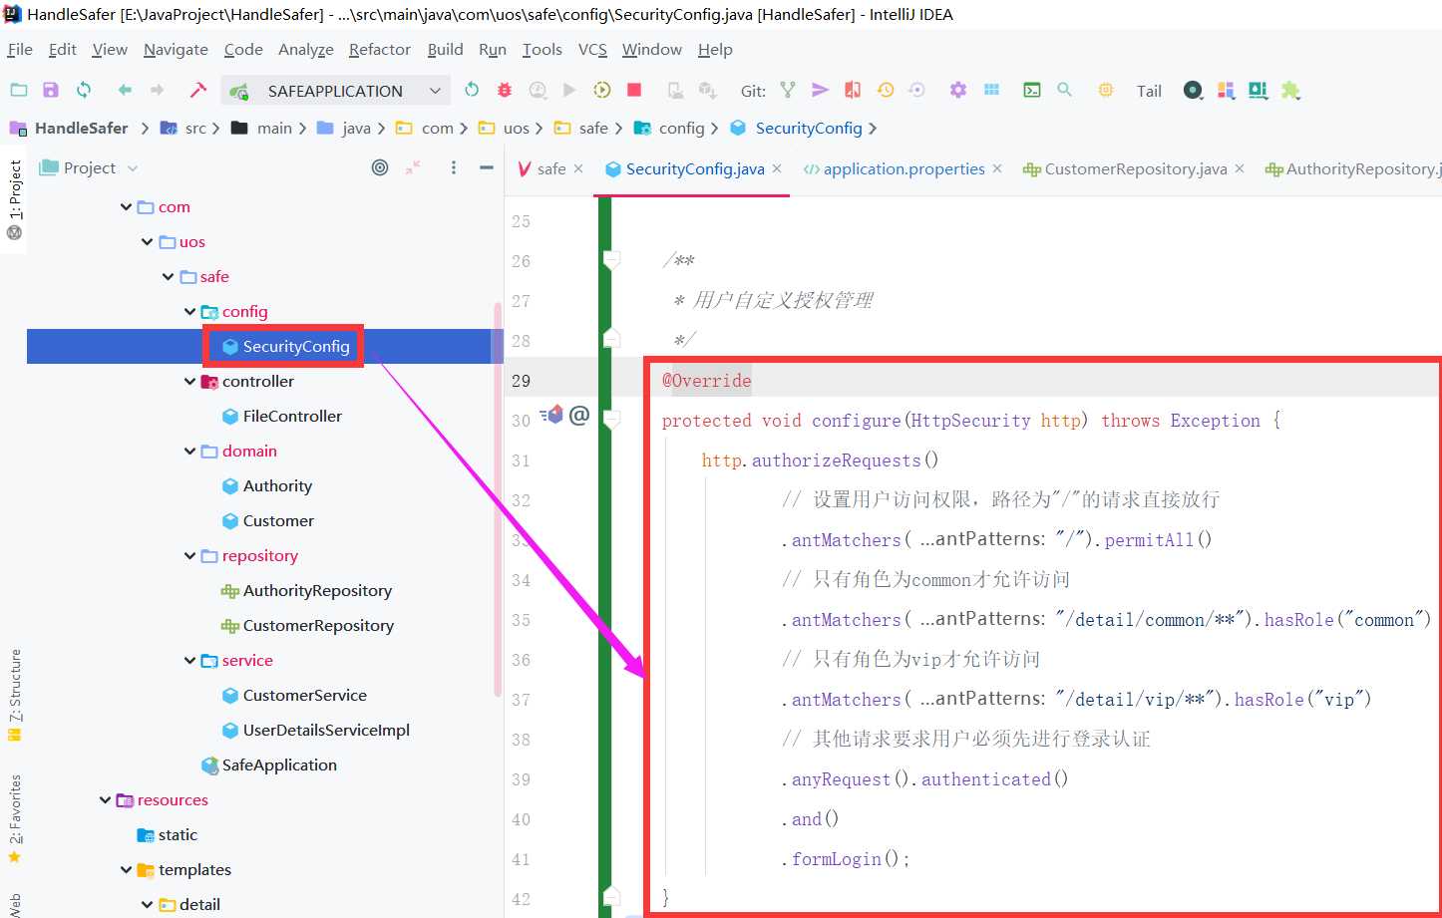Click the Project panel vertical scrollbar
Viewport: 1442px width, 918px height.
click(x=498, y=498)
